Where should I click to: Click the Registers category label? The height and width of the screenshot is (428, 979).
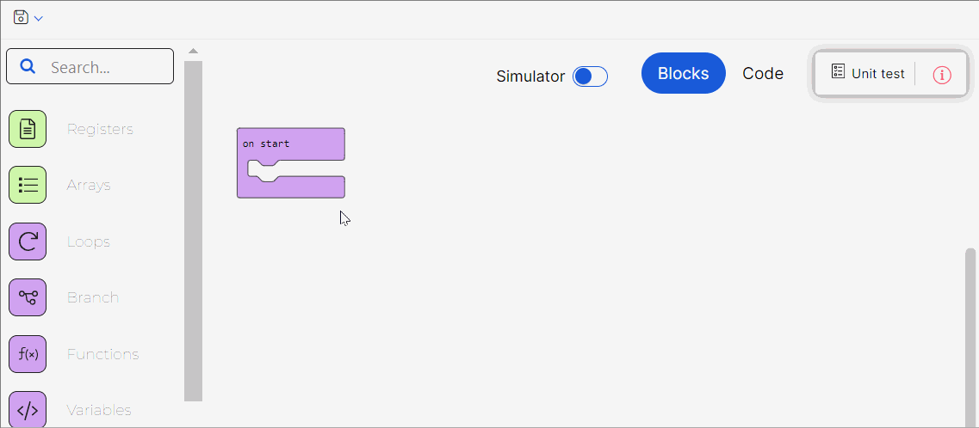[100, 130]
